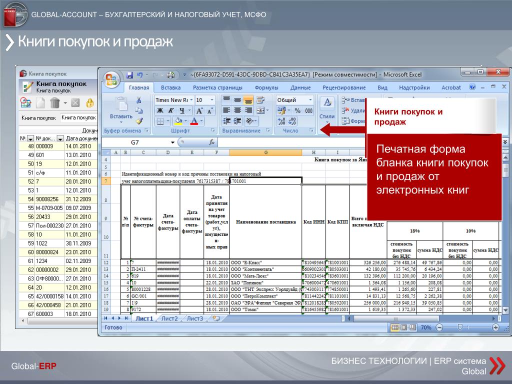Apply bold with the Ж button
Image resolution: width=512 pixels, height=384 pixels.
(x=160, y=110)
